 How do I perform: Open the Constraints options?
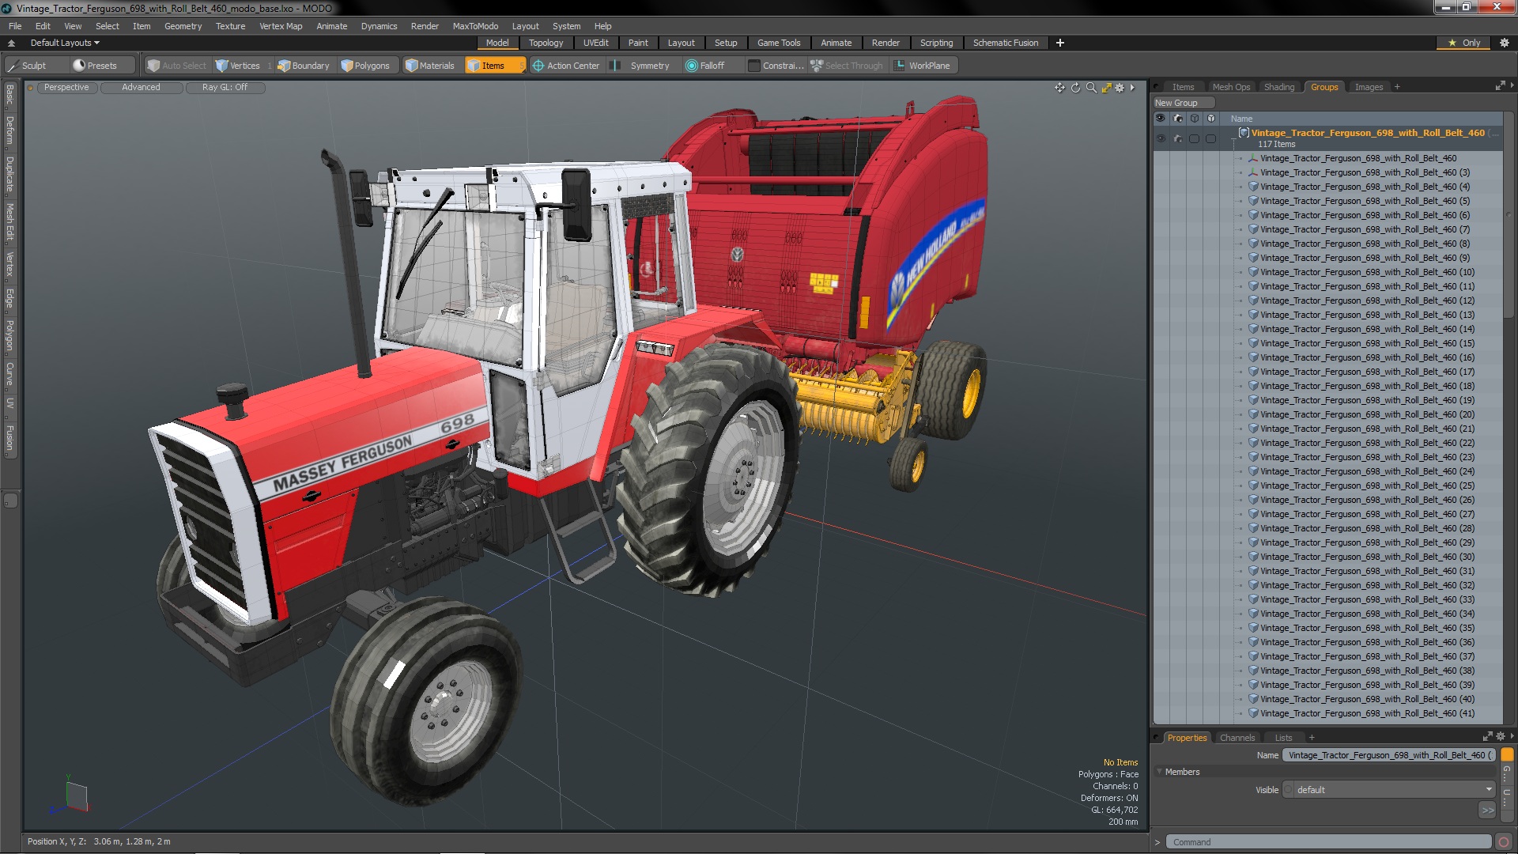776,66
